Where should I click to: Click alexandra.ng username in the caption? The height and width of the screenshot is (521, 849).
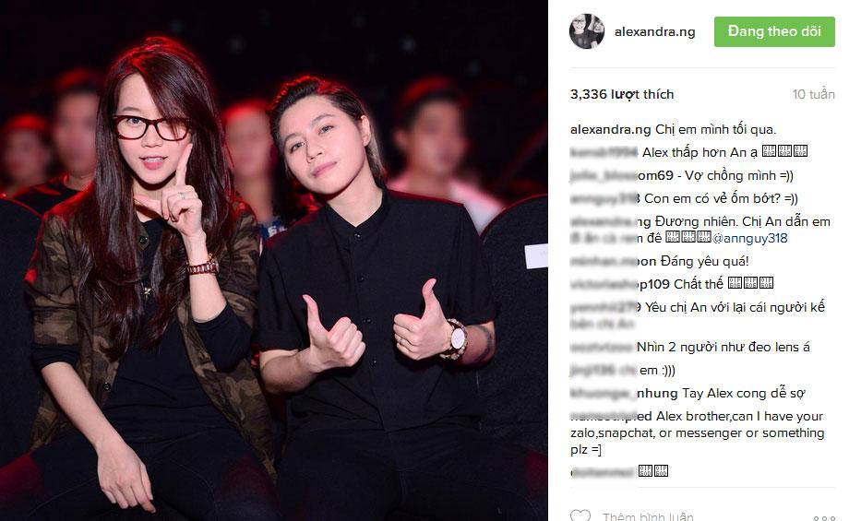[x=610, y=129]
